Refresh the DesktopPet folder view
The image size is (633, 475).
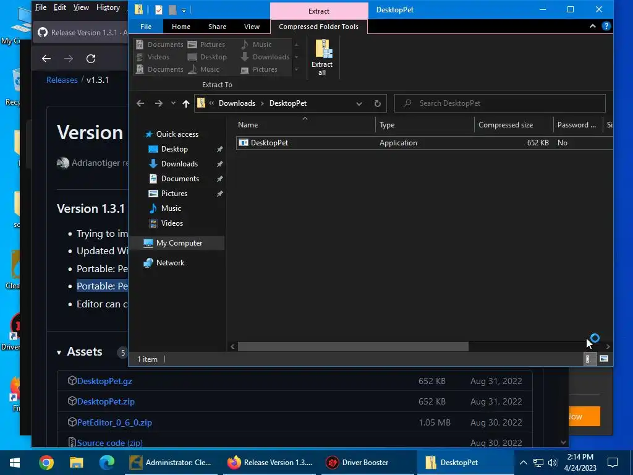[378, 103]
